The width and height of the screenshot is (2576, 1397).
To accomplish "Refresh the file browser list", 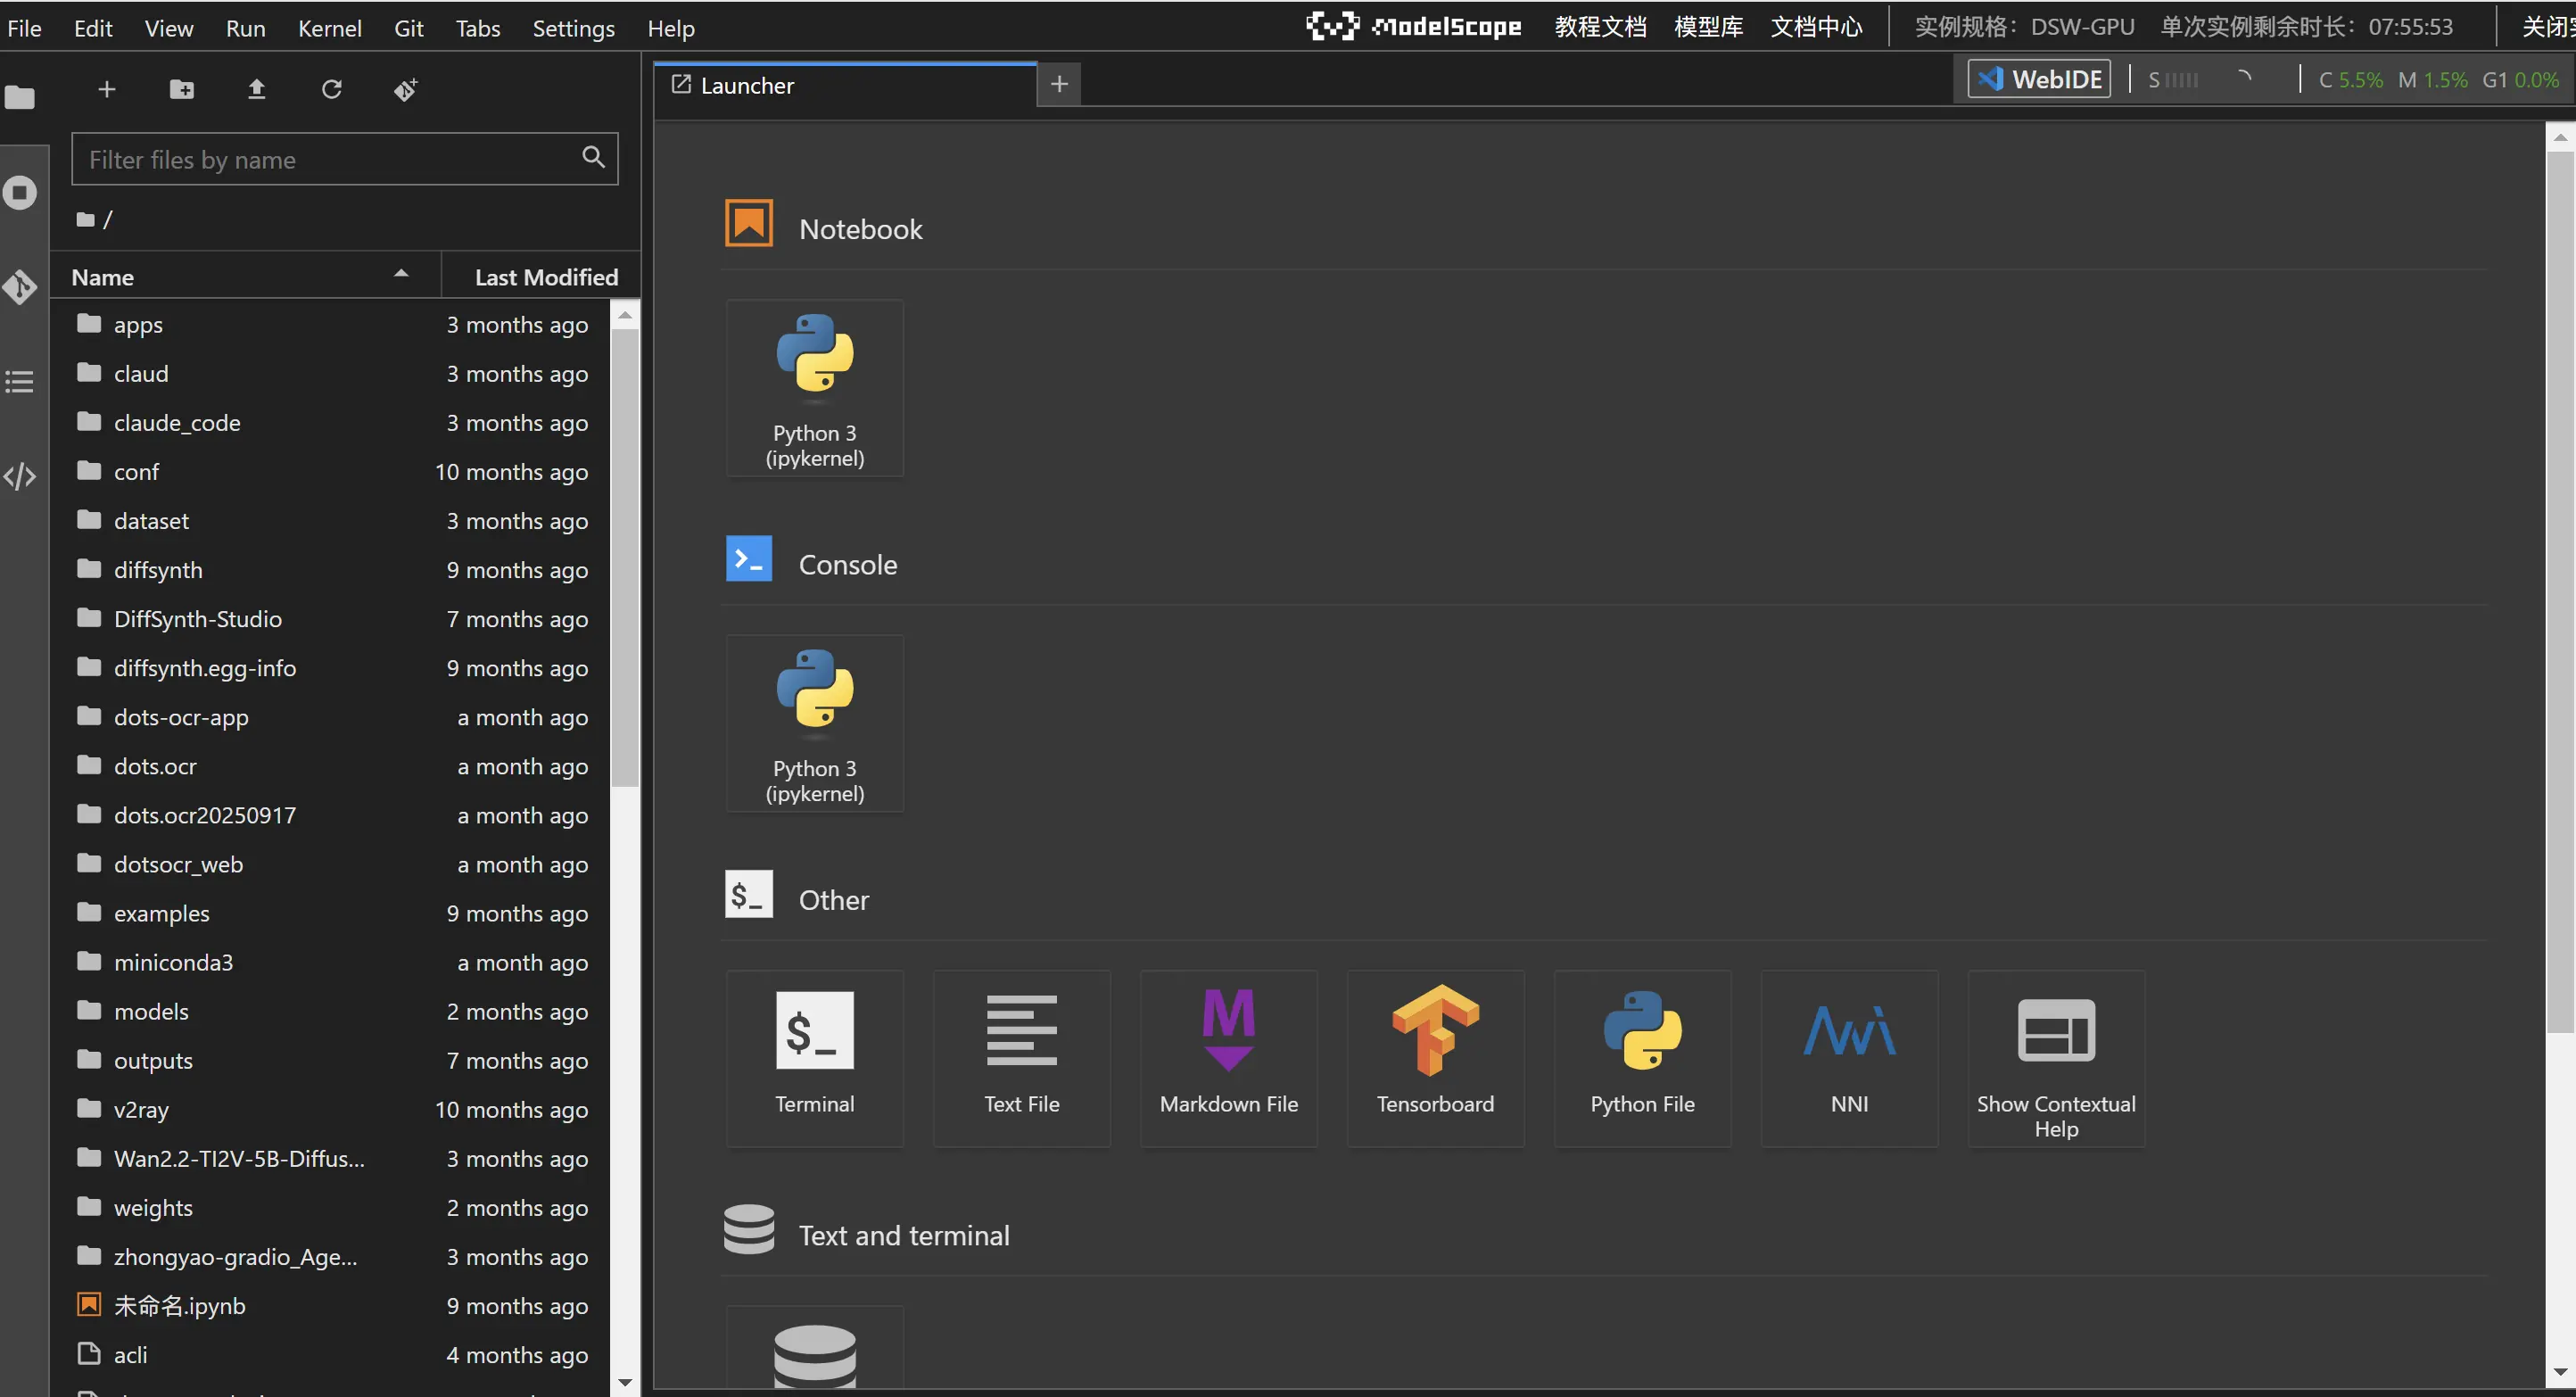I will (x=331, y=90).
